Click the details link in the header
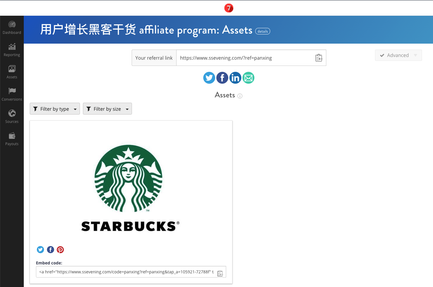Screen dimensions: 433x287 point(263,31)
